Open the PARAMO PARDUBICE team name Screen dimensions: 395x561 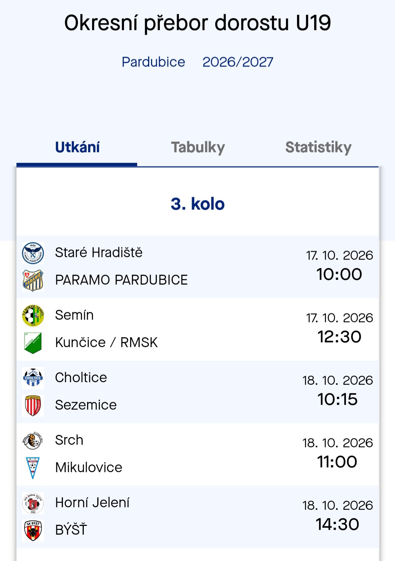coord(121,280)
